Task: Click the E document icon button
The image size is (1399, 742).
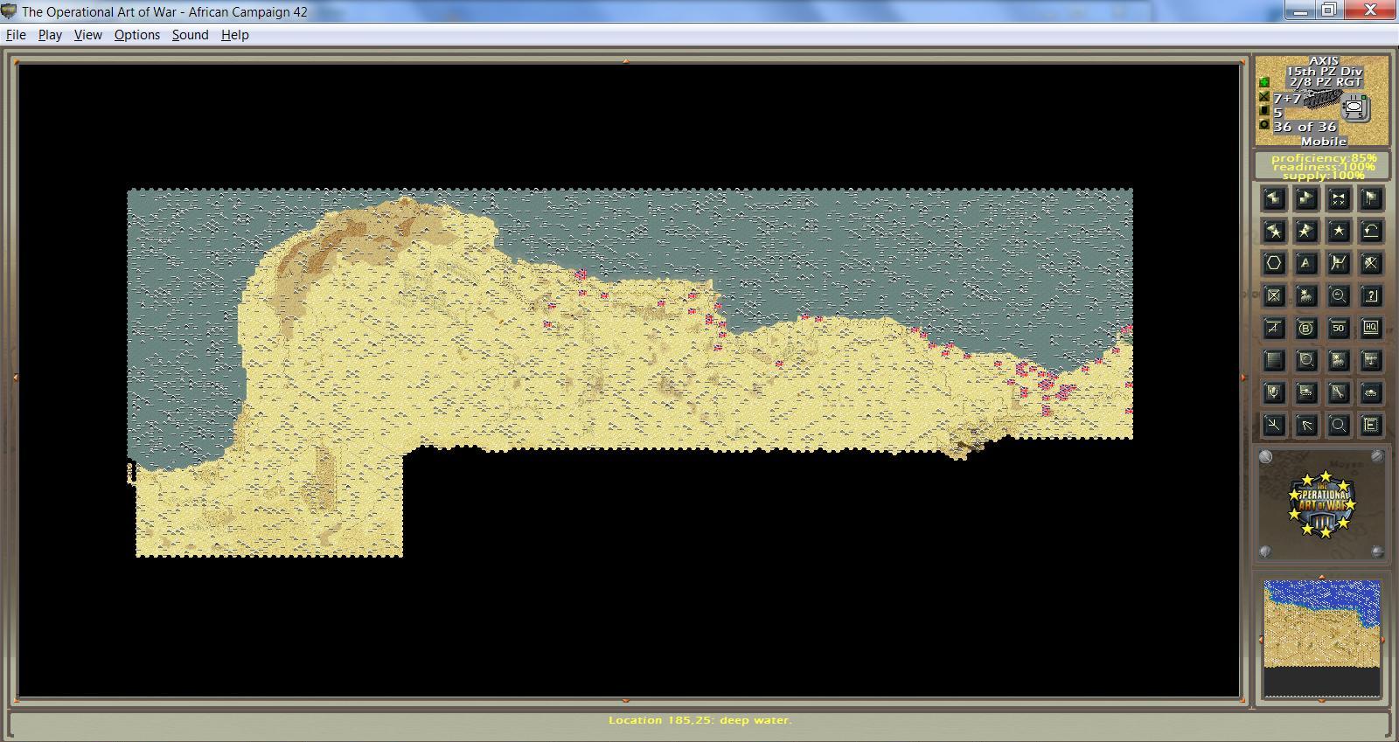Action: (1371, 425)
